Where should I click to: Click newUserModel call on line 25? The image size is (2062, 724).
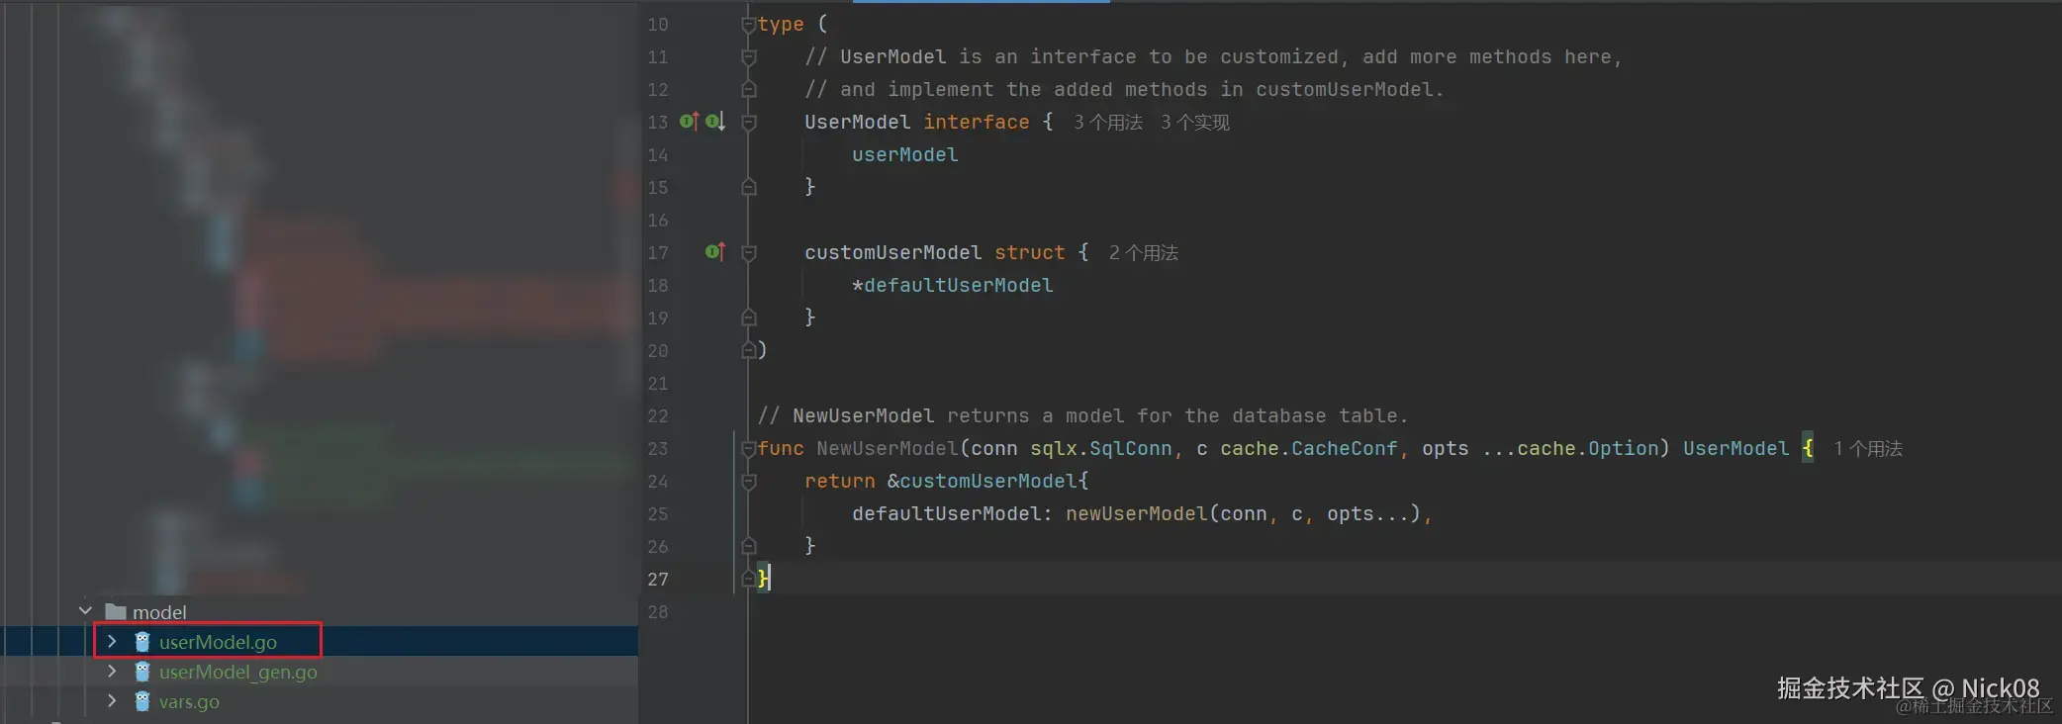coord(1137,513)
